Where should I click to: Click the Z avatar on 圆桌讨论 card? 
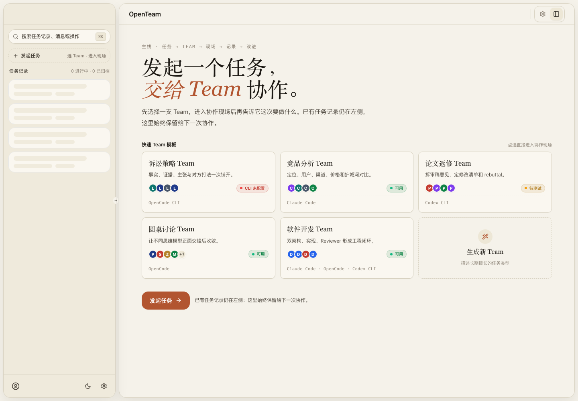167,254
